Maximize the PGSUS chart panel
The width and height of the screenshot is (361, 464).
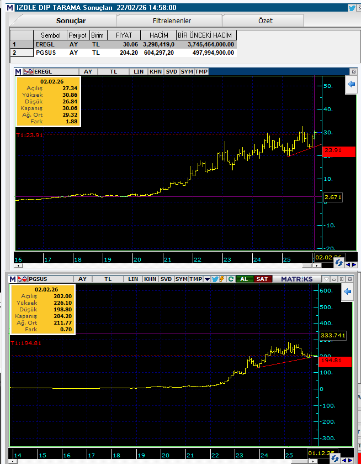[x=342, y=279]
